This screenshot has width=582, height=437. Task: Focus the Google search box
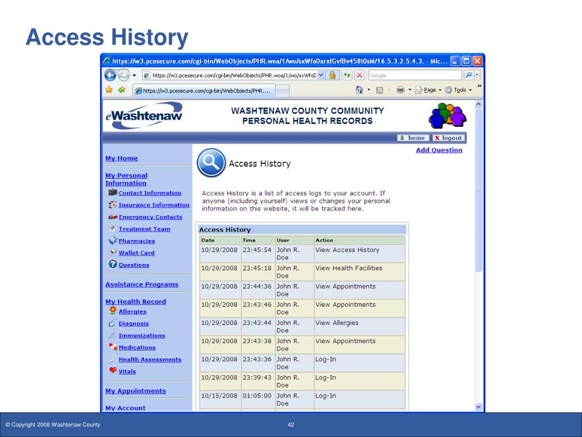pos(415,76)
